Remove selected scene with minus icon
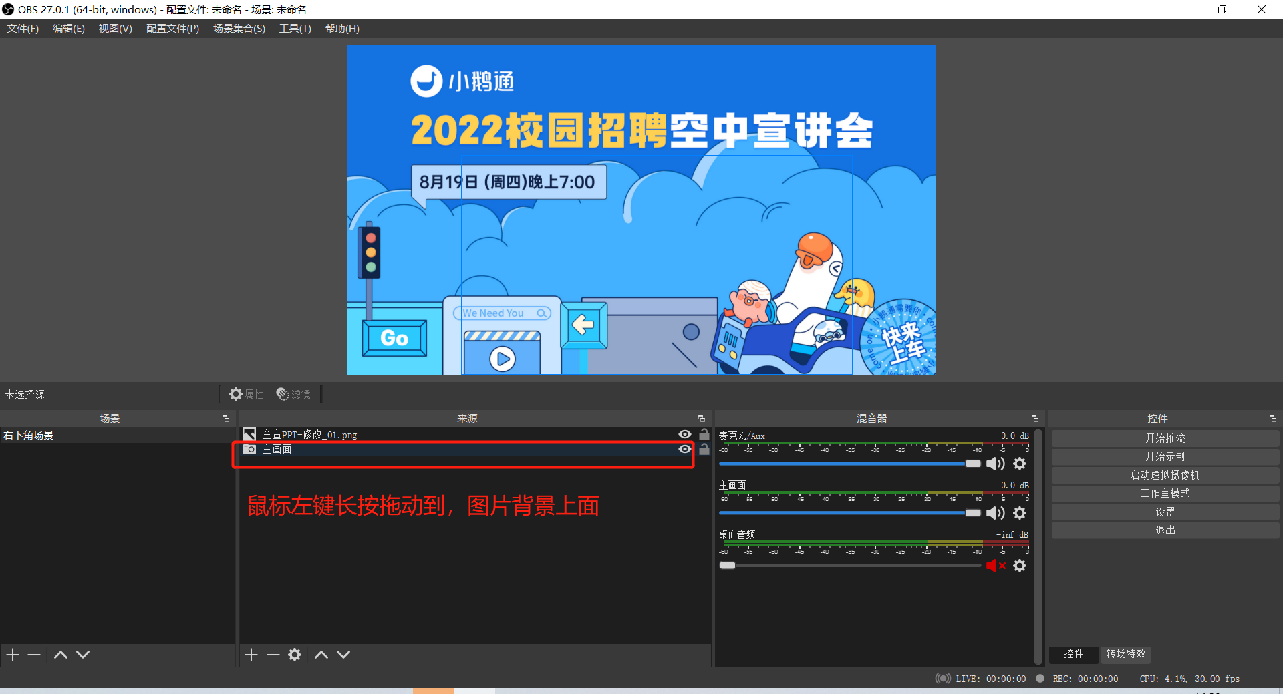The height and width of the screenshot is (694, 1283). point(34,655)
